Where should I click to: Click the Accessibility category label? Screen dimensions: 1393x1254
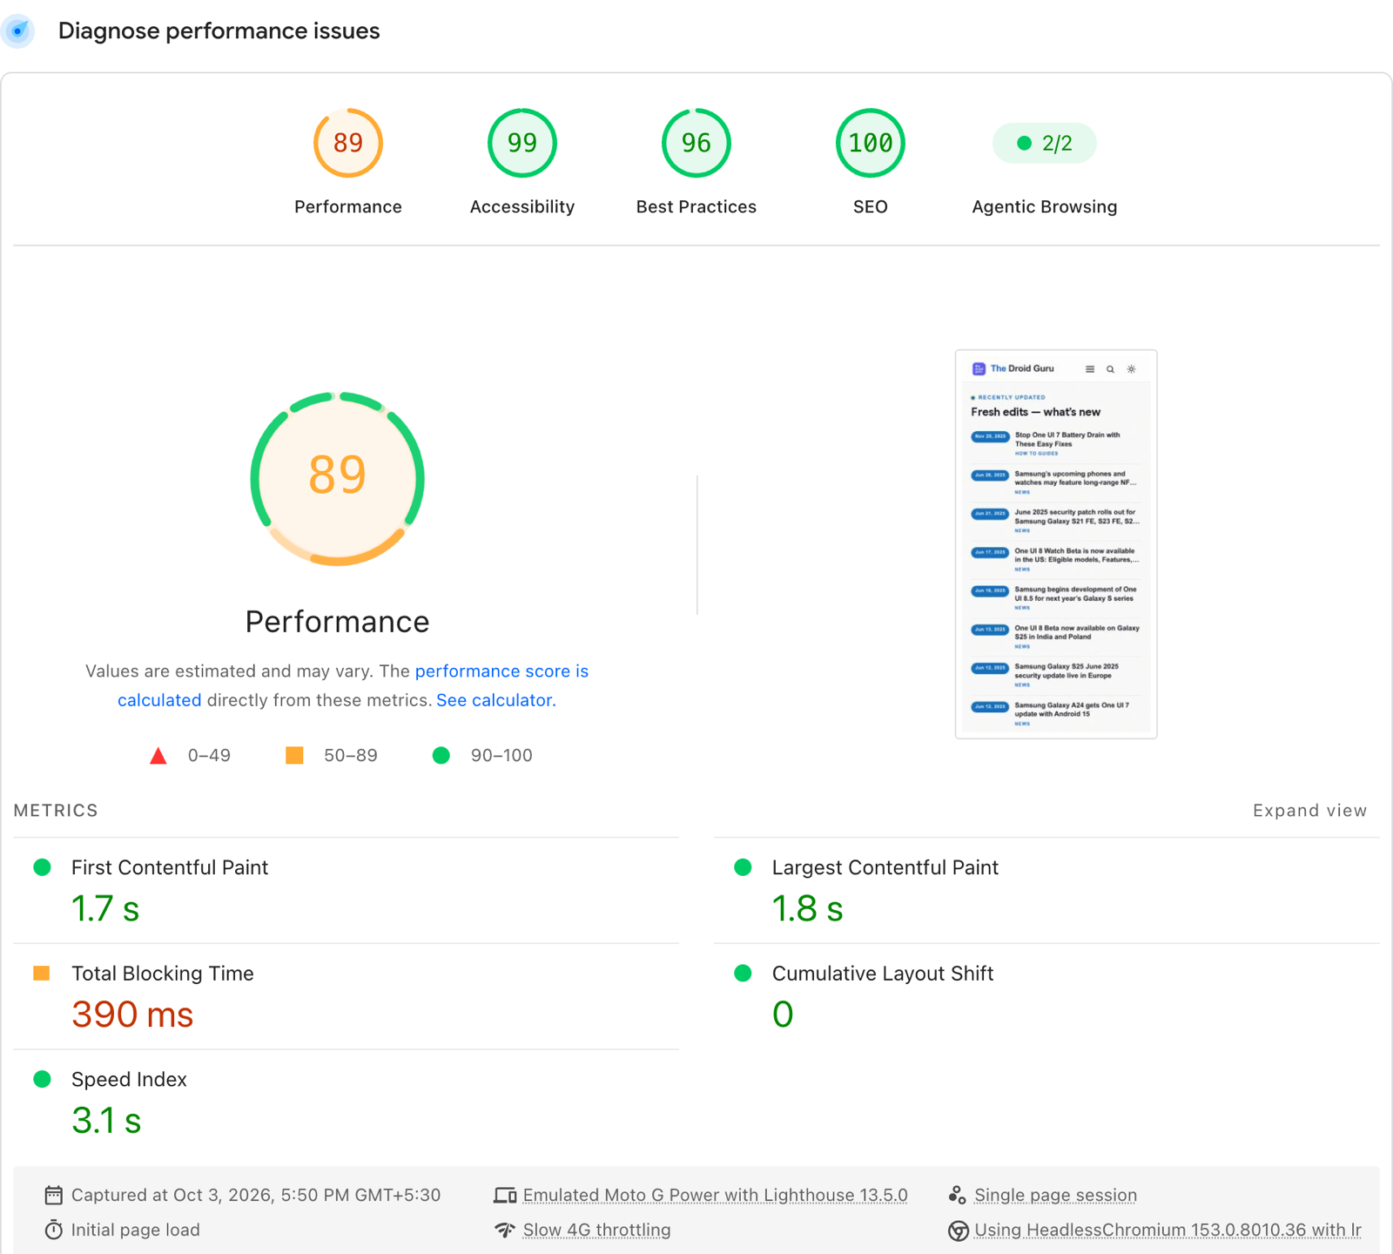pos(522,206)
